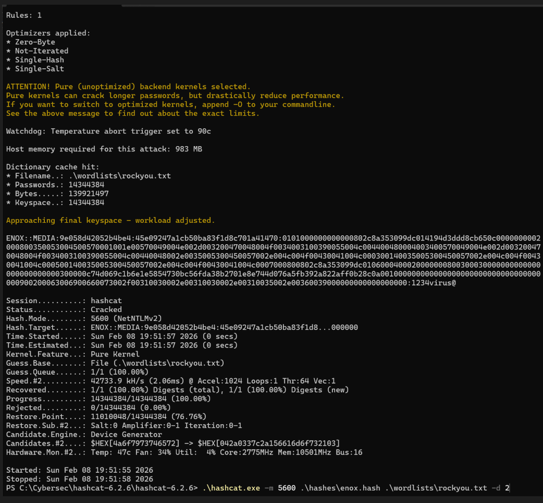Click the 'Hash.Target' status line
Screen dimensions: 543x503
(182, 328)
